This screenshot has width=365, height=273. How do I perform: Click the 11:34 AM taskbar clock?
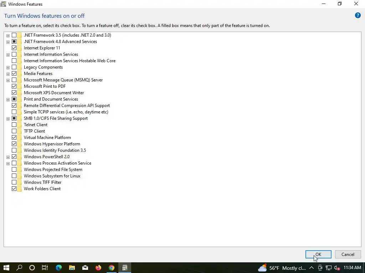pyautogui.click(x=352, y=268)
